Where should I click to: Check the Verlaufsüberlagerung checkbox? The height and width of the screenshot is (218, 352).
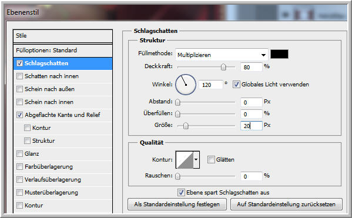coord(19,180)
